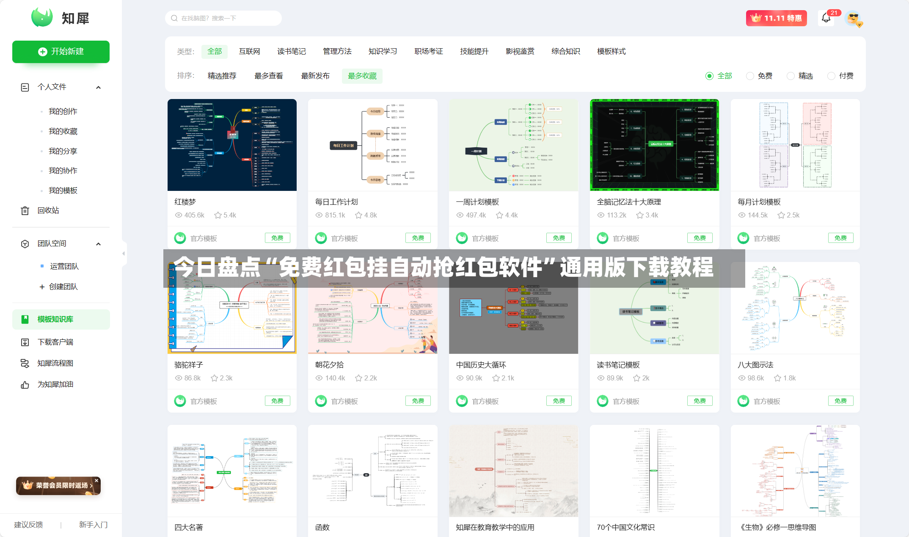The image size is (909, 537).
Task: Open 荣誉会员限时返场 promotion banner
Action: coord(58,485)
